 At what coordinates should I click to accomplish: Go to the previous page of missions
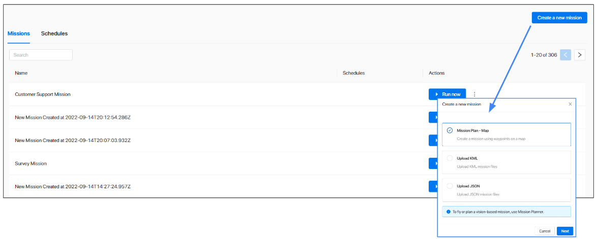coord(565,55)
